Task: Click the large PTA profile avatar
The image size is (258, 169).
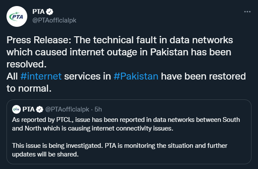Action: point(17,16)
